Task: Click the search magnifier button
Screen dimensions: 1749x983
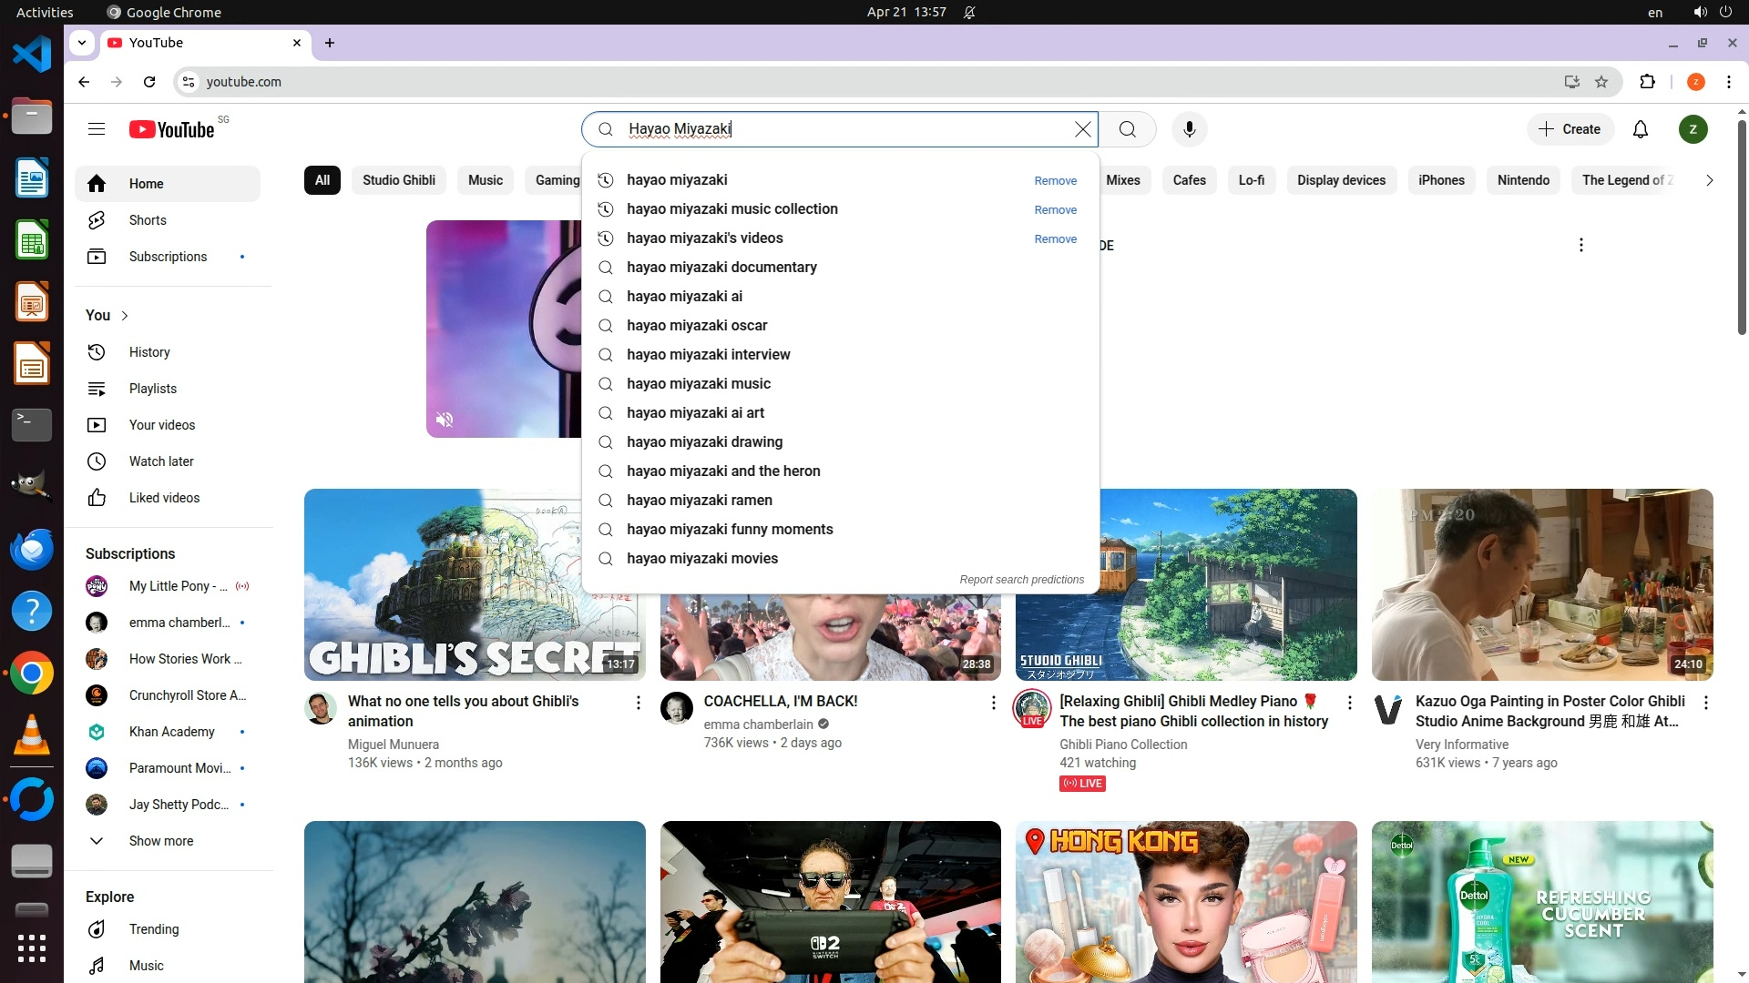Action: point(1127,129)
